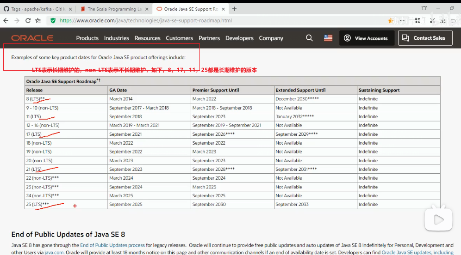The width and height of the screenshot is (461, 255).
Task: Click September 2026**** premier support cell
Action: click(232, 134)
